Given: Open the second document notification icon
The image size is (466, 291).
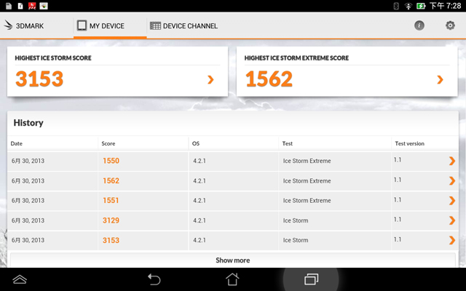Looking at the screenshot, I should (20, 6).
